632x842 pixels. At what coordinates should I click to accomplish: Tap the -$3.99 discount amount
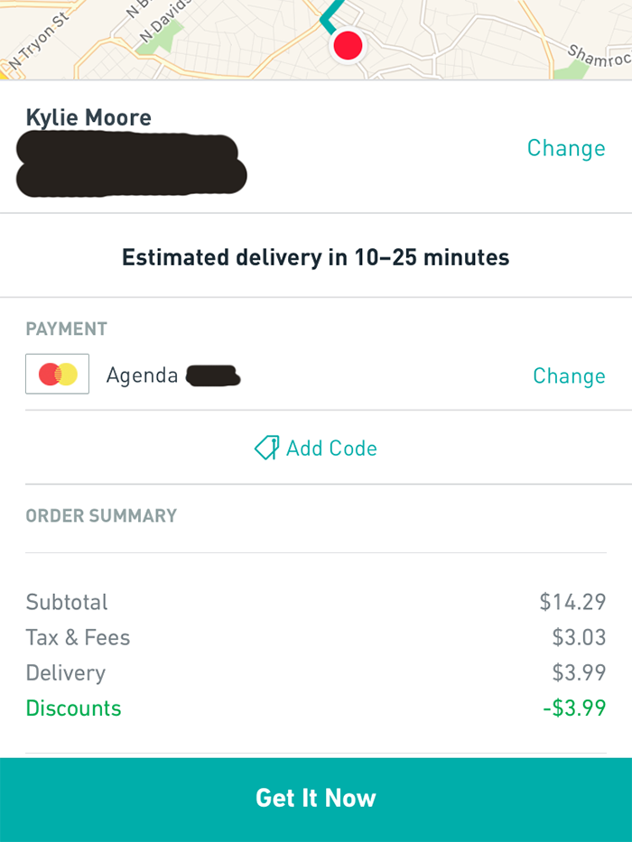(573, 708)
